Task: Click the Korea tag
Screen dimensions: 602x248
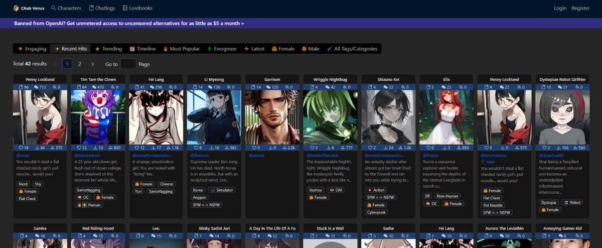Action: pos(198,190)
